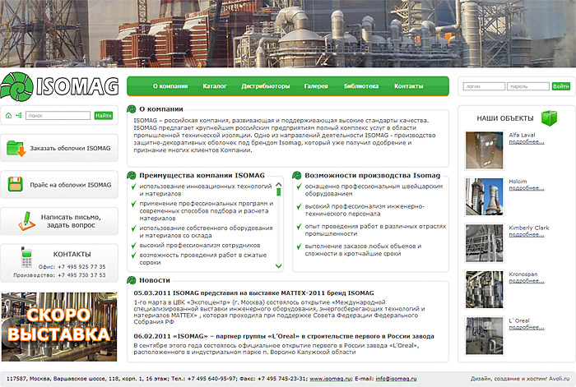Click production phone +7 495 730 37 53
The width and height of the screenshot is (576, 387).
tap(81, 275)
